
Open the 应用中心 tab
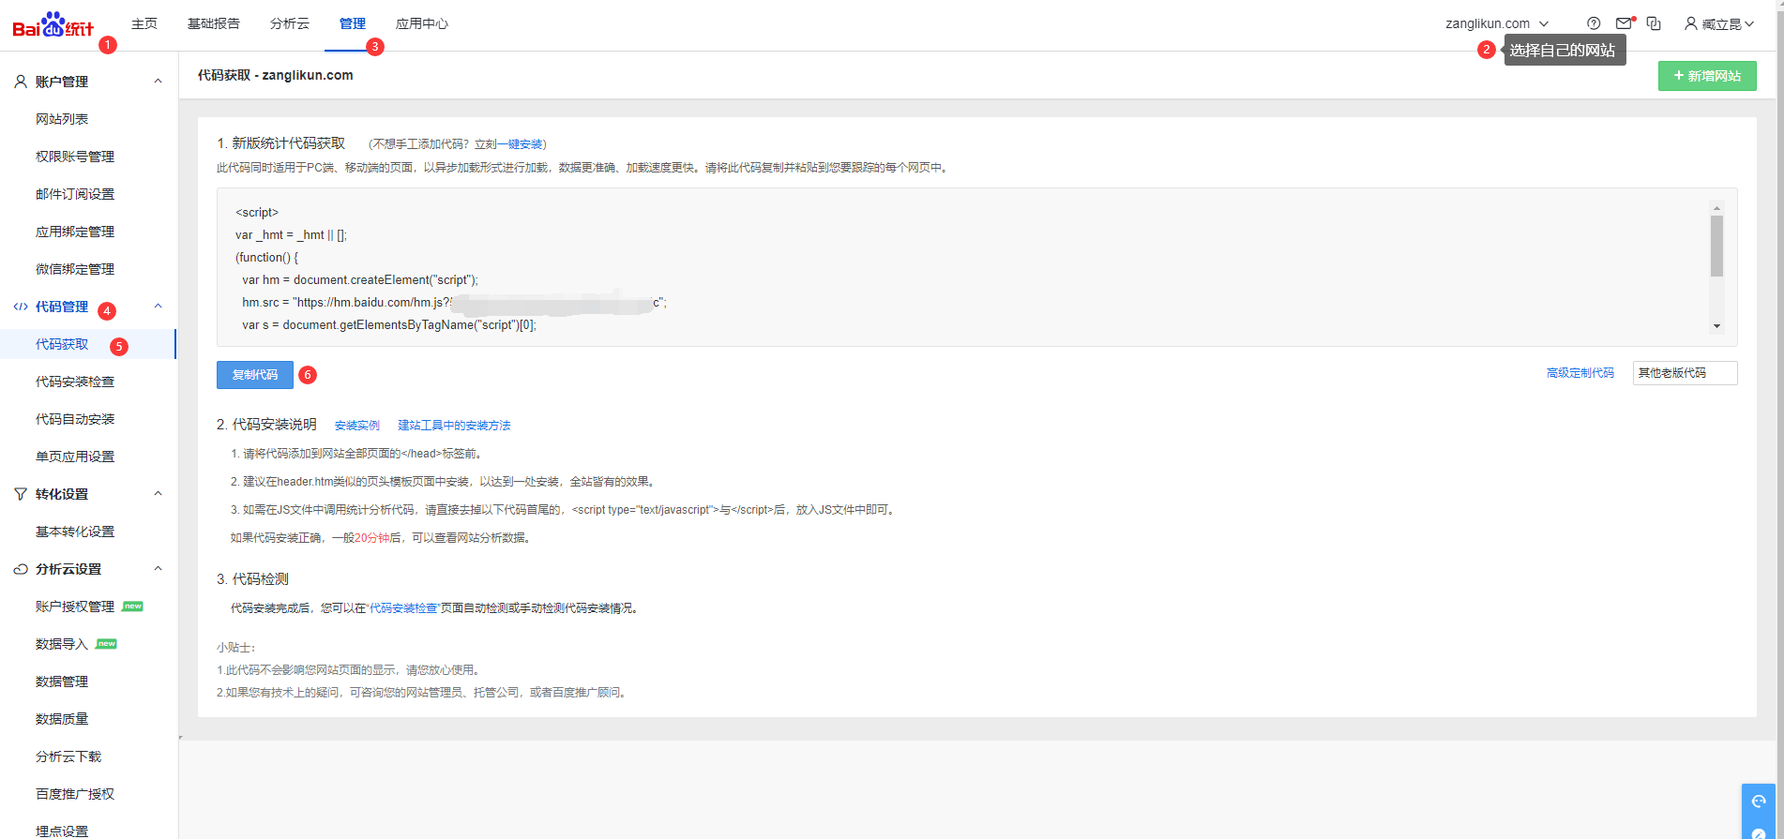(422, 23)
